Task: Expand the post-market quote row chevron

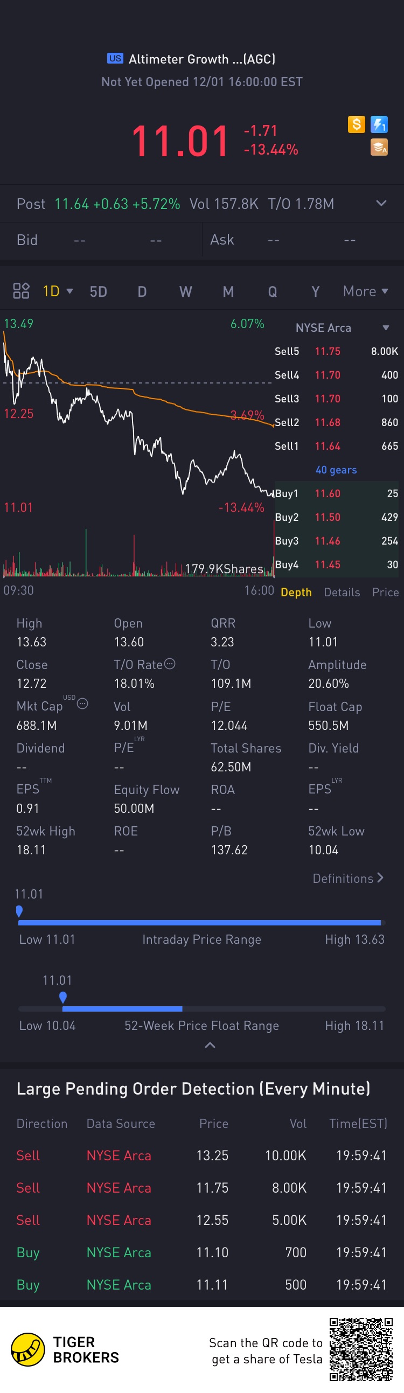Action: pyautogui.click(x=381, y=203)
